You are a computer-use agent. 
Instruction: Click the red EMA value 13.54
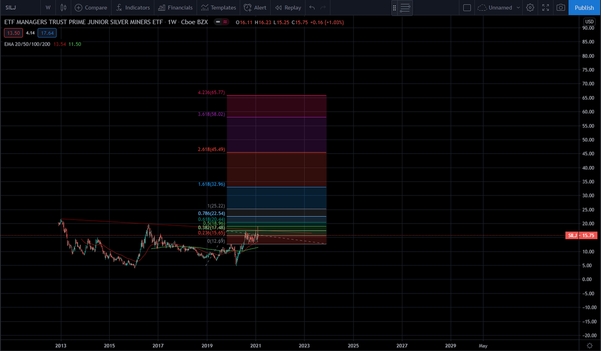click(x=60, y=44)
